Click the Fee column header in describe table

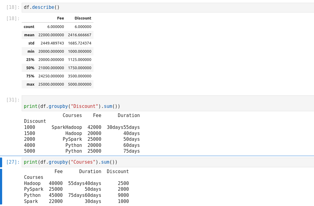tap(60, 18)
